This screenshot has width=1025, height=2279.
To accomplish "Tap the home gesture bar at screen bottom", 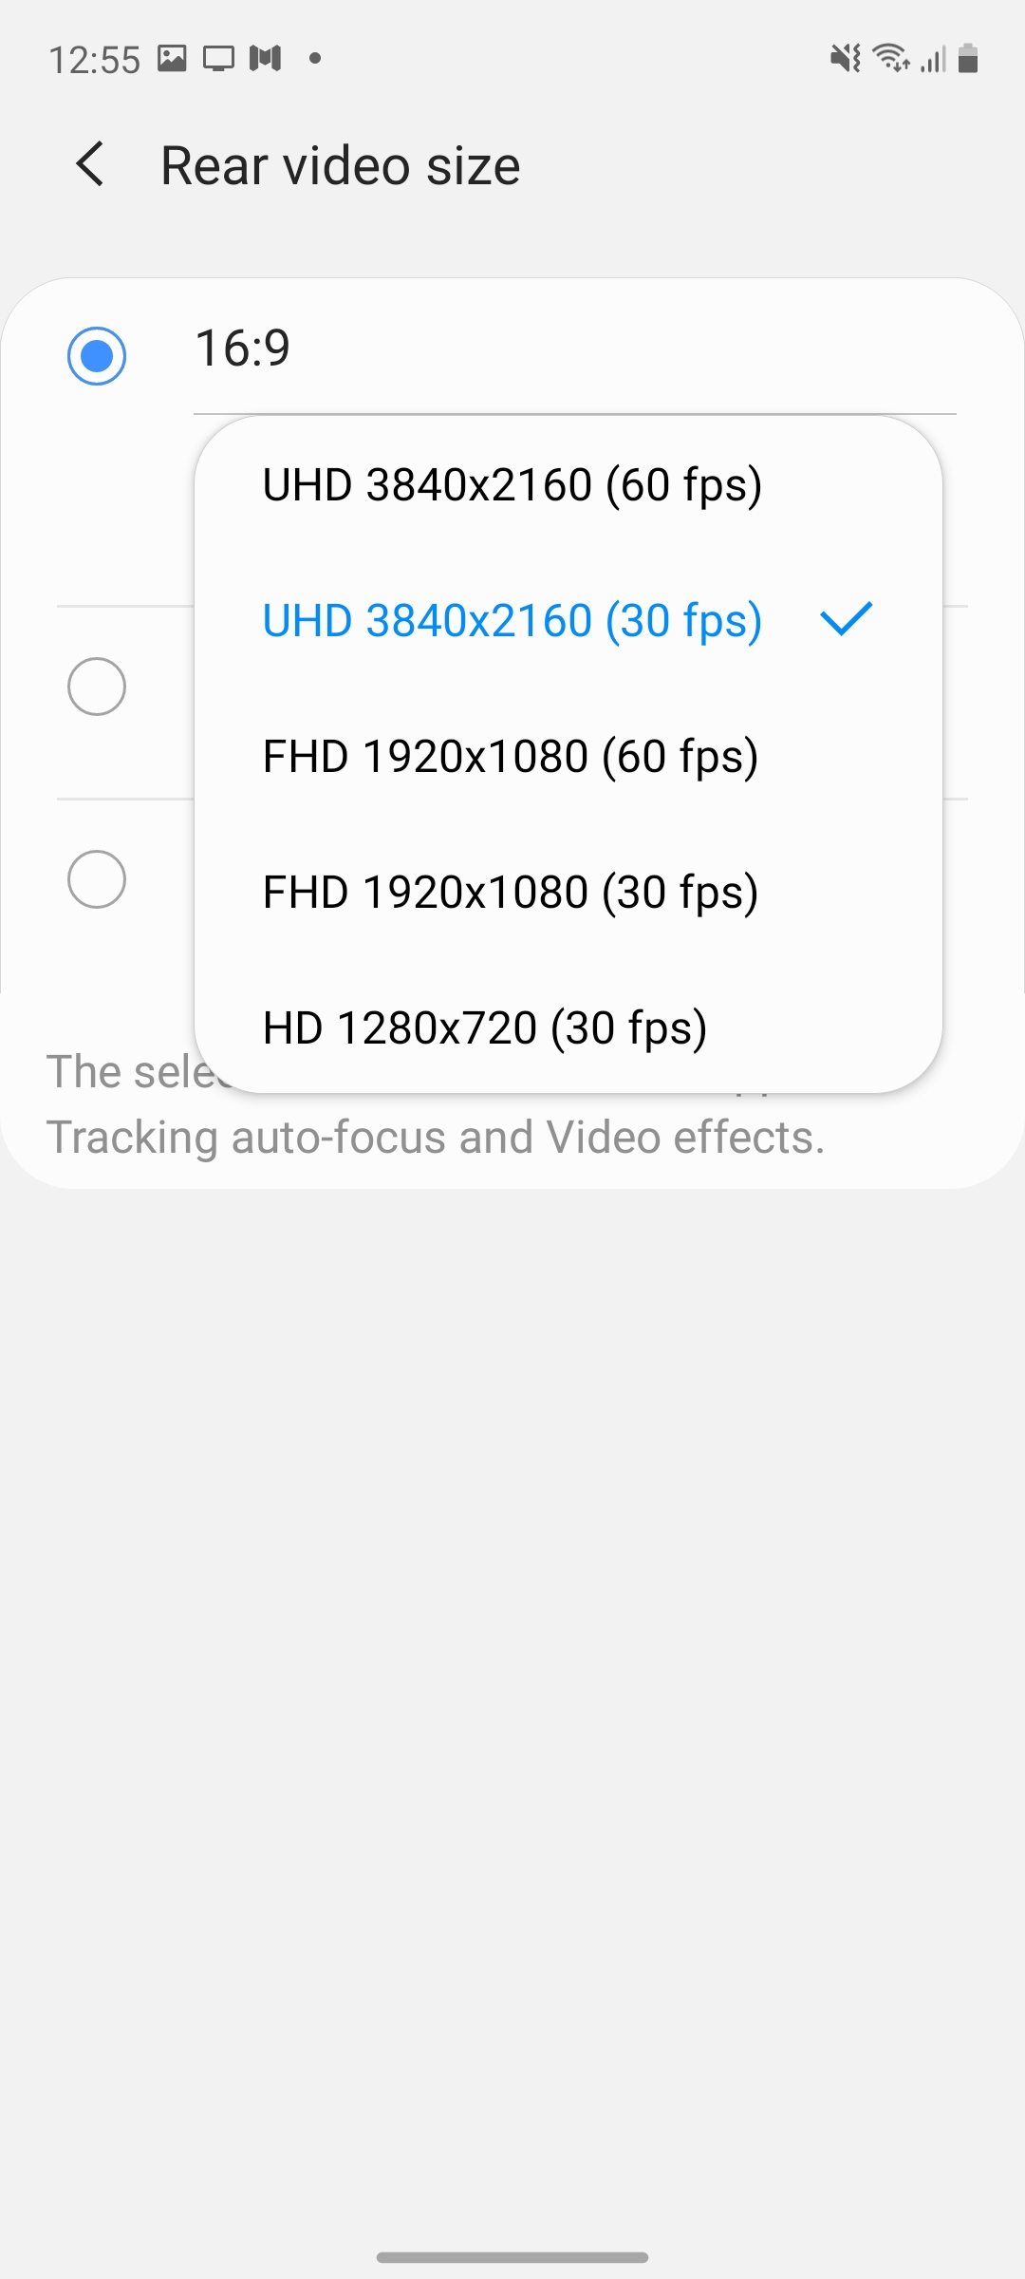I will click(512, 2257).
